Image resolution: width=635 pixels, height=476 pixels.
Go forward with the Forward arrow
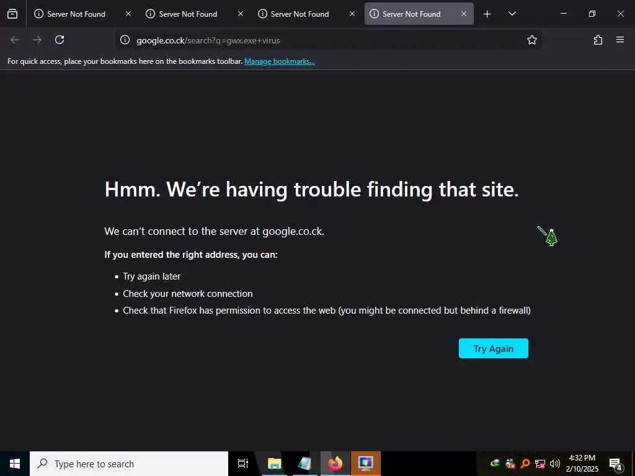click(x=37, y=40)
